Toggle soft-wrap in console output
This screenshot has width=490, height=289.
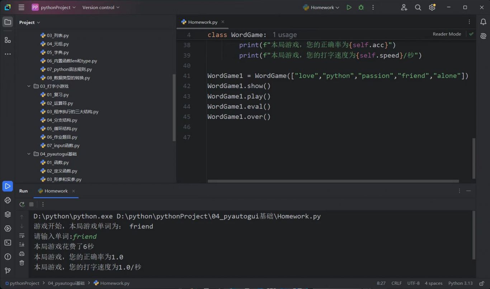22,235
